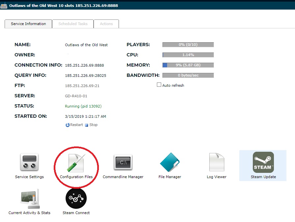Open the Log Viewer

[x=217, y=162]
